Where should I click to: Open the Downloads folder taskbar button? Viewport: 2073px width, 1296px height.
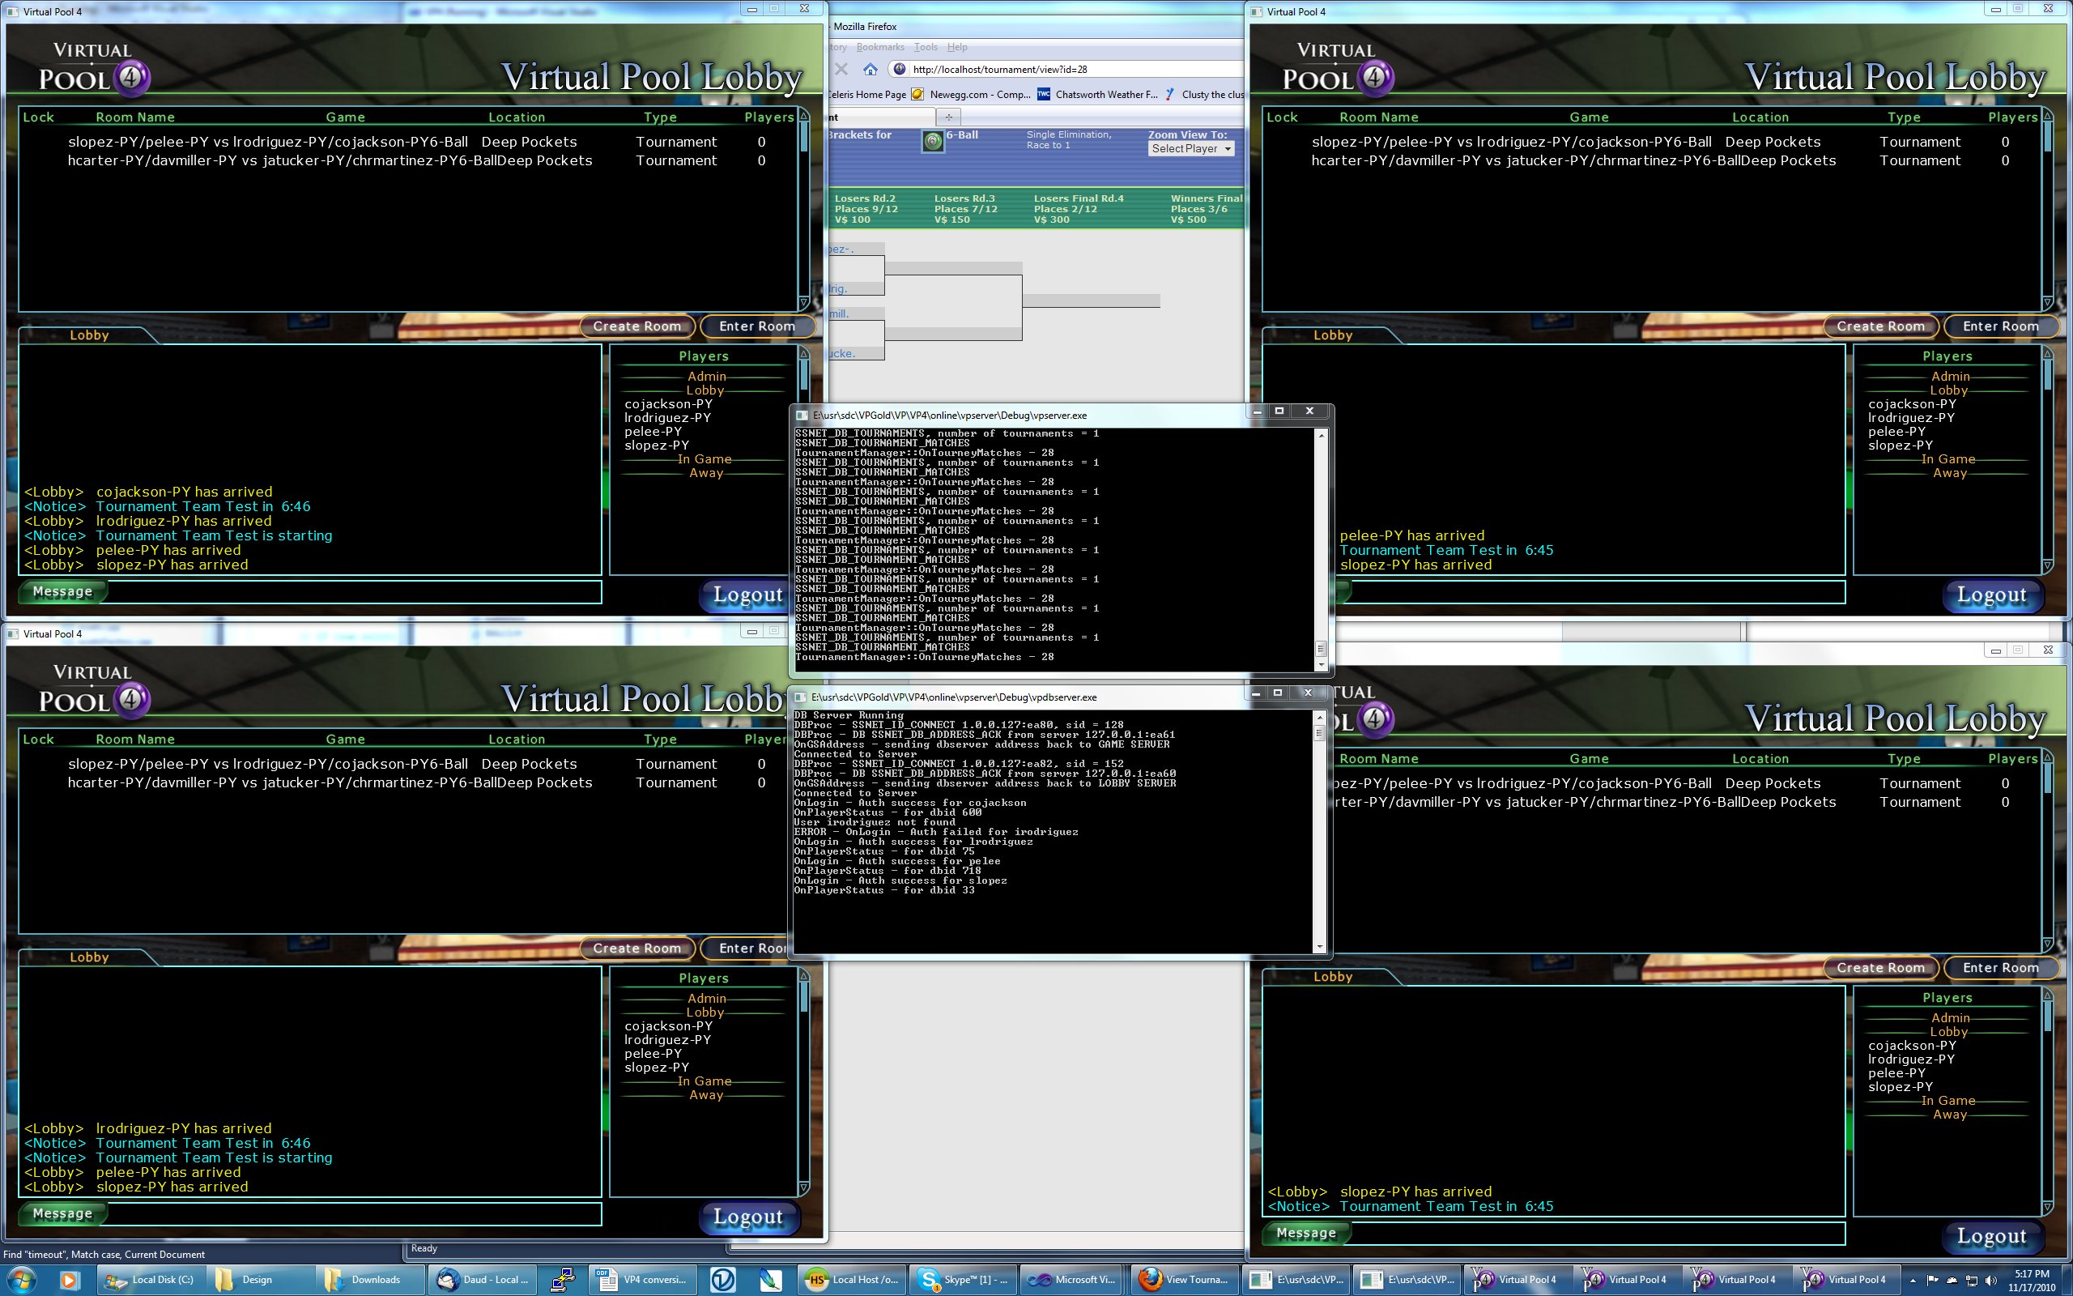point(368,1280)
